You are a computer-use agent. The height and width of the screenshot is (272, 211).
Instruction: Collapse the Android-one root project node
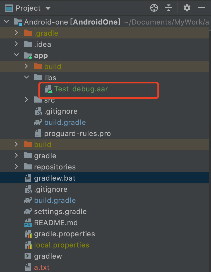pos(7,22)
